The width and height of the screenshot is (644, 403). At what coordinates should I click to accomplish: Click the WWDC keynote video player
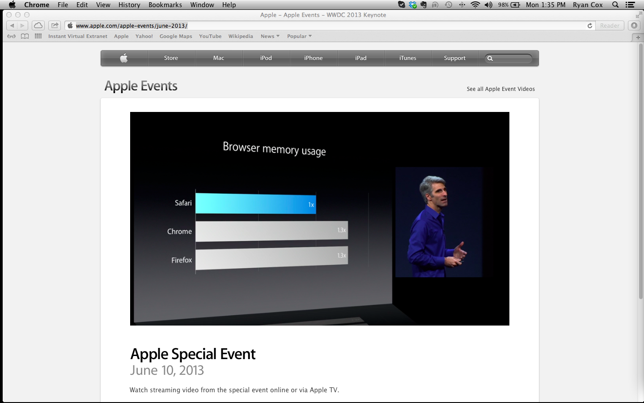point(320,219)
